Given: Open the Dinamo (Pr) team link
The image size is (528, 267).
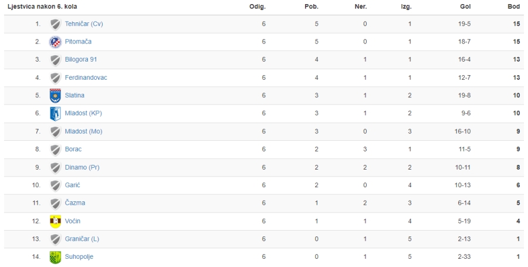Looking at the screenshot, I should [82, 167].
